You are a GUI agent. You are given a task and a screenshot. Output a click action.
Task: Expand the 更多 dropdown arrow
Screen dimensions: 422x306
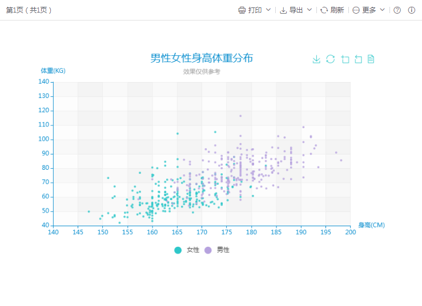point(383,10)
